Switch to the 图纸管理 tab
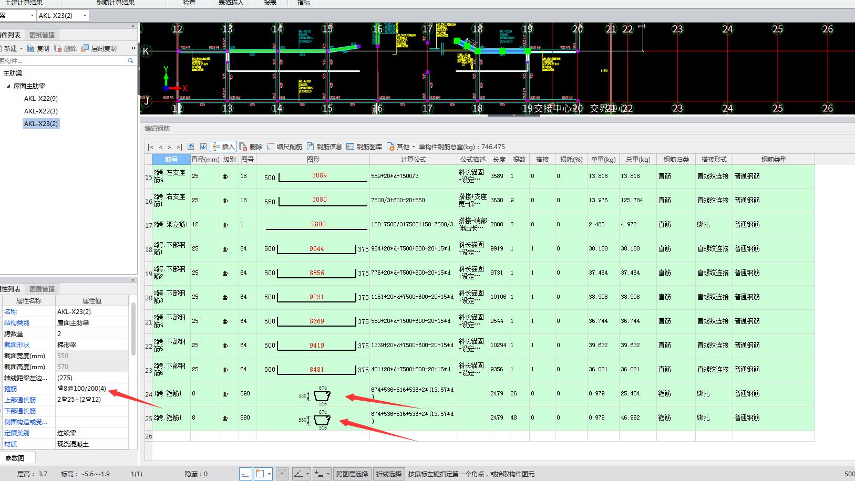Screen dimensions: 855x481 point(42,35)
